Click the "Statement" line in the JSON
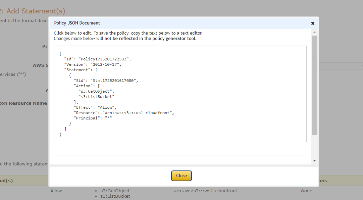The height and width of the screenshot is (200, 363). (x=81, y=70)
